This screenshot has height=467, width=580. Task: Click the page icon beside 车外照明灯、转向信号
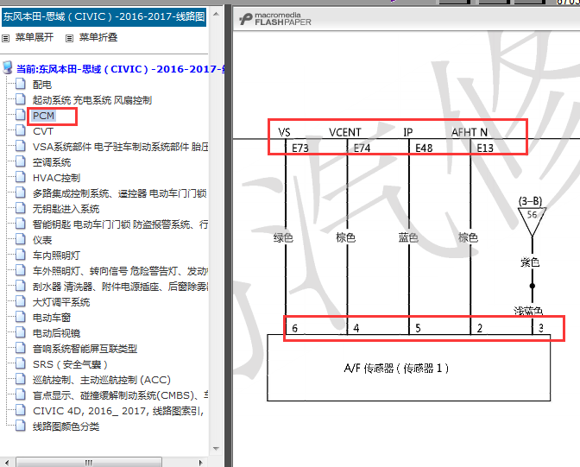coord(21,270)
